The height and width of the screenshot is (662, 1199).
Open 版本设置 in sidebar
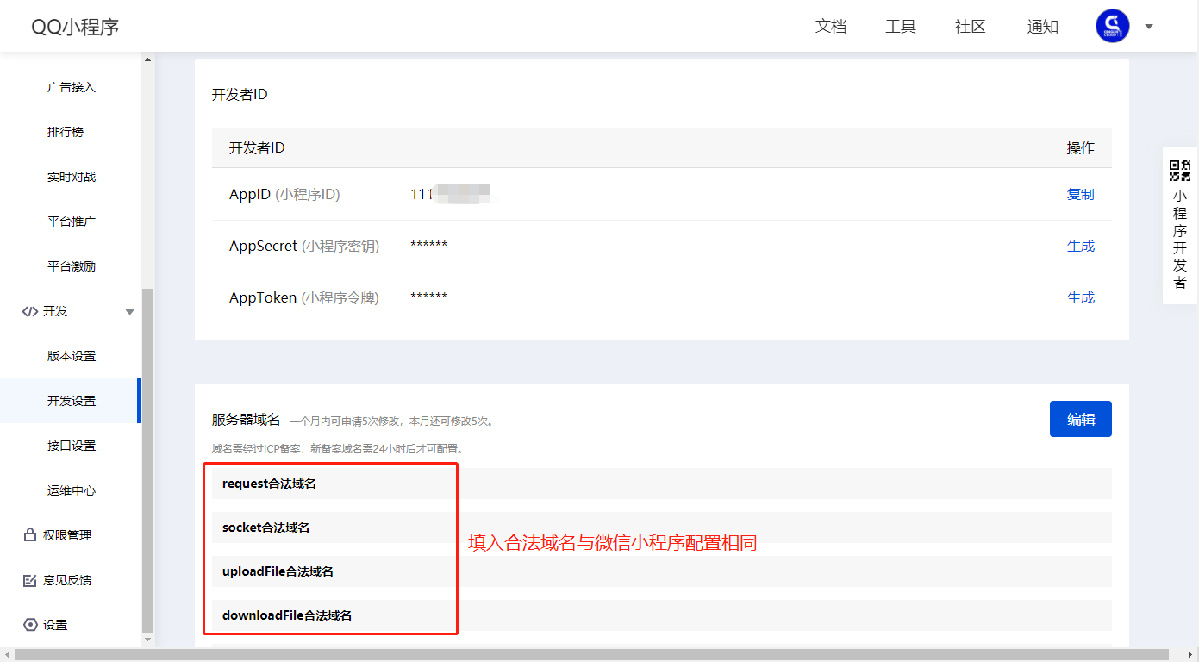72,356
